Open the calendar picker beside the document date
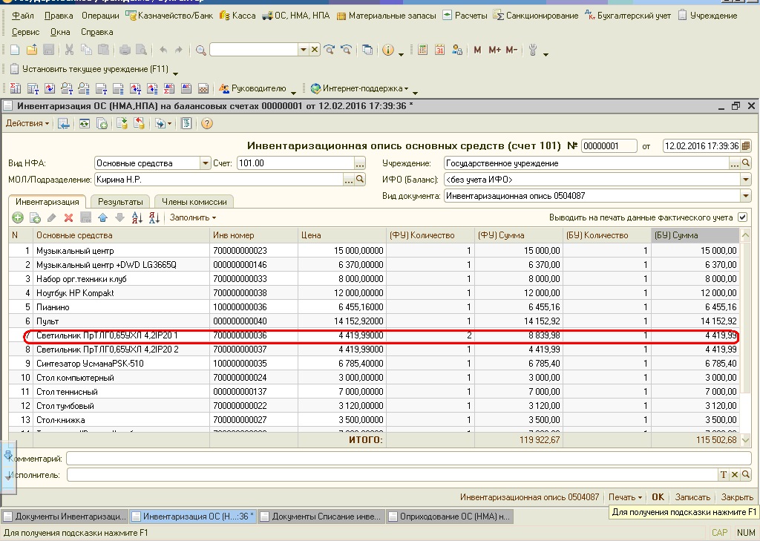This screenshot has height=541, width=760. click(746, 146)
